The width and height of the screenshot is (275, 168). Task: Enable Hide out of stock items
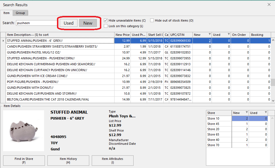pos(152,20)
